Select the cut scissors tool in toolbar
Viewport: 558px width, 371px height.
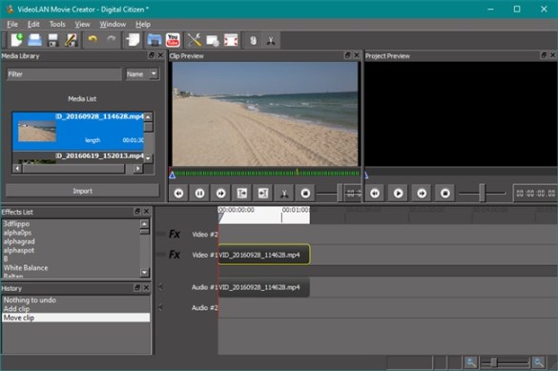pos(271,41)
